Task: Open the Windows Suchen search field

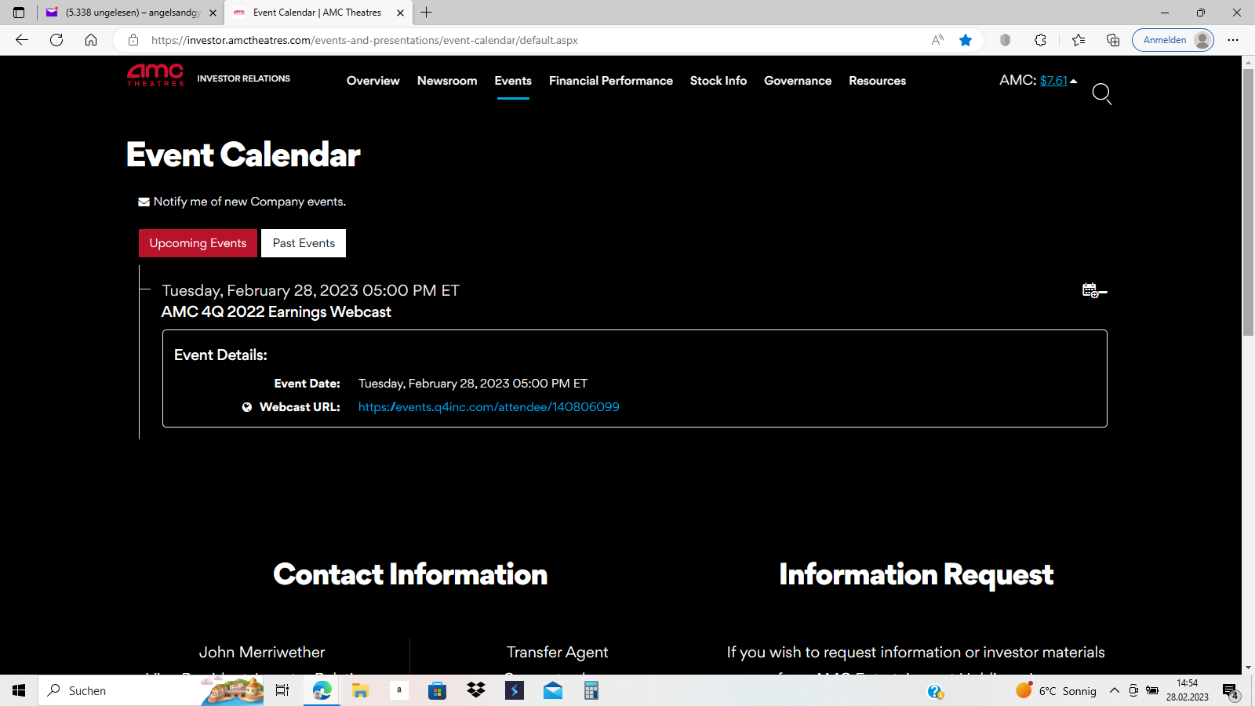Action: [118, 690]
